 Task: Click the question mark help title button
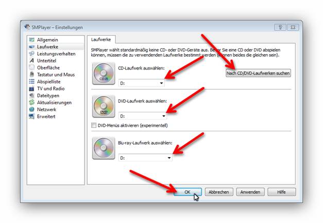280,27
